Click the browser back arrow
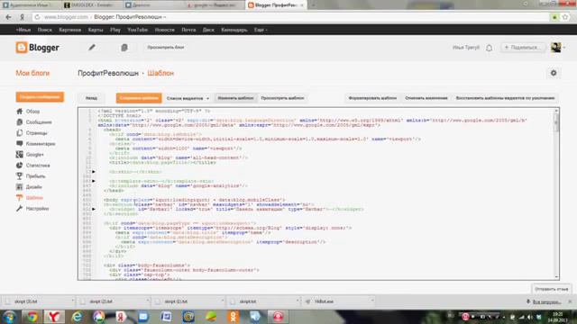The width and height of the screenshot is (577, 324). 8,17
